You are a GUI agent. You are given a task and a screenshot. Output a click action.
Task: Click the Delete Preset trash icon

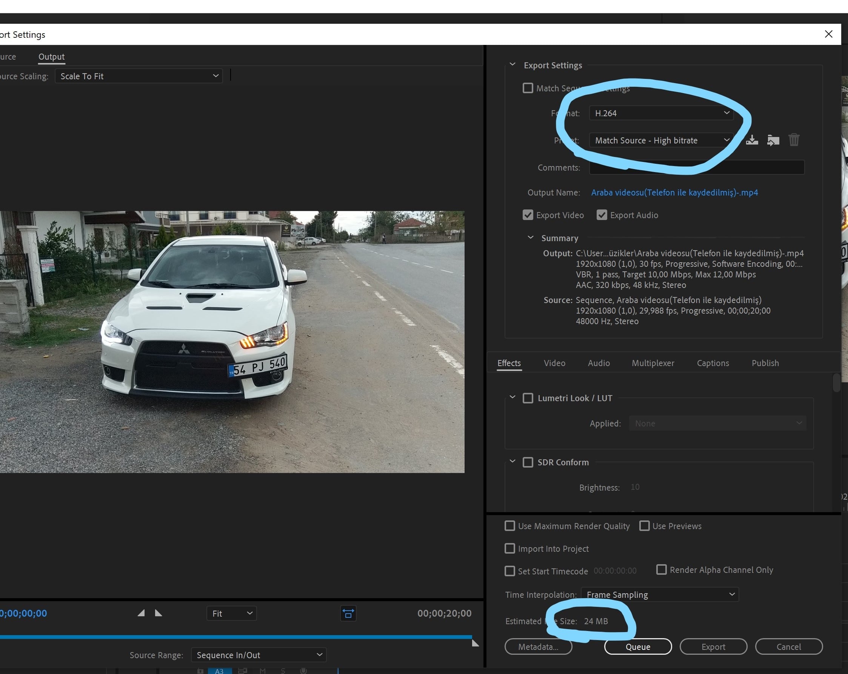tap(794, 140)
